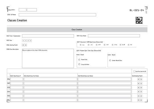Click the first M box of Starting Month
The width and height of the screenshot is (154, 109).
(x=23, y=45)
